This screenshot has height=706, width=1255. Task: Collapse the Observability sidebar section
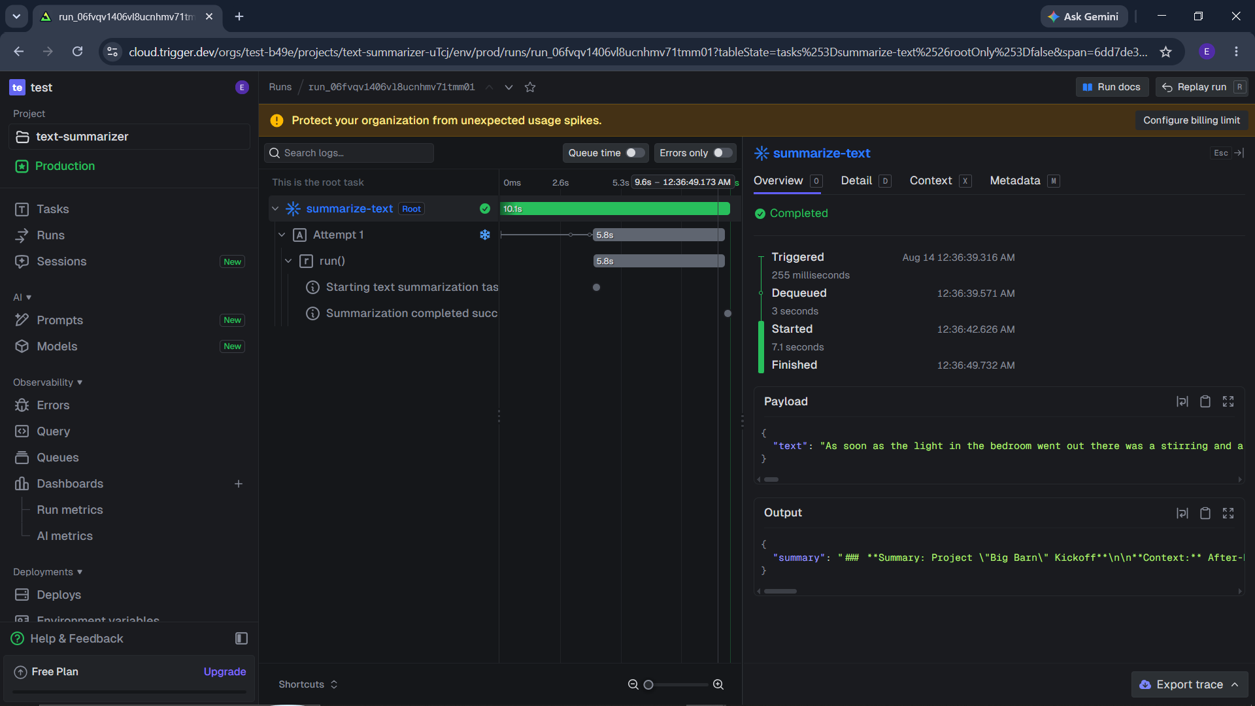coord(48,382)
